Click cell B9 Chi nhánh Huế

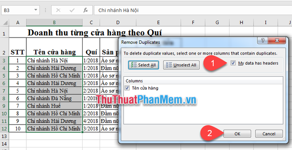pos(54,106)
